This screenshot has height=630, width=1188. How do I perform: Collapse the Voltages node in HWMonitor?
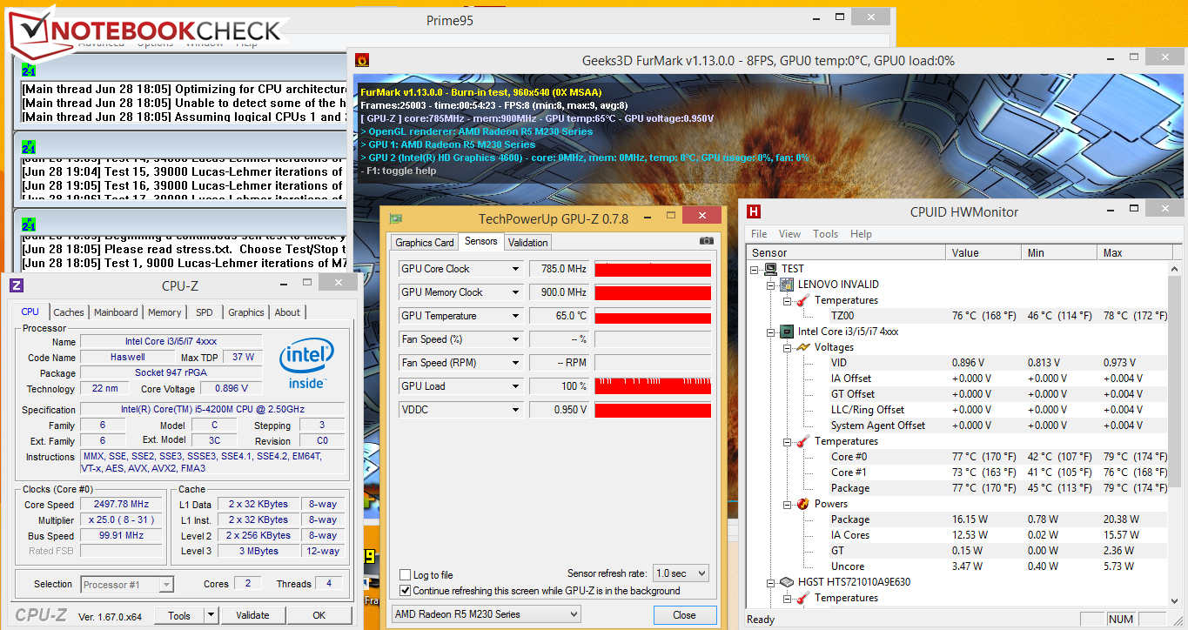(x=787, y=347)
